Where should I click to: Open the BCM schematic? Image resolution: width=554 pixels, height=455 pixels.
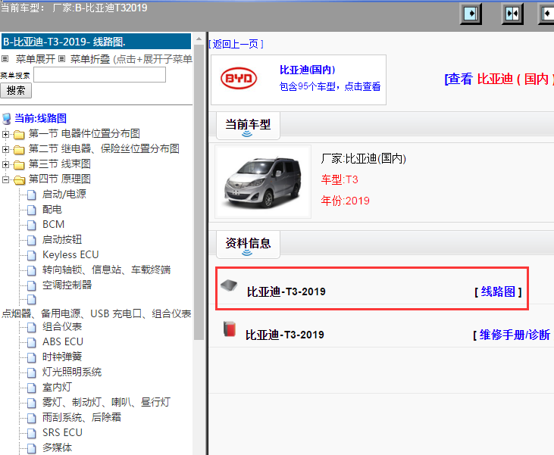pyautogui.click(x=53, y=225)
